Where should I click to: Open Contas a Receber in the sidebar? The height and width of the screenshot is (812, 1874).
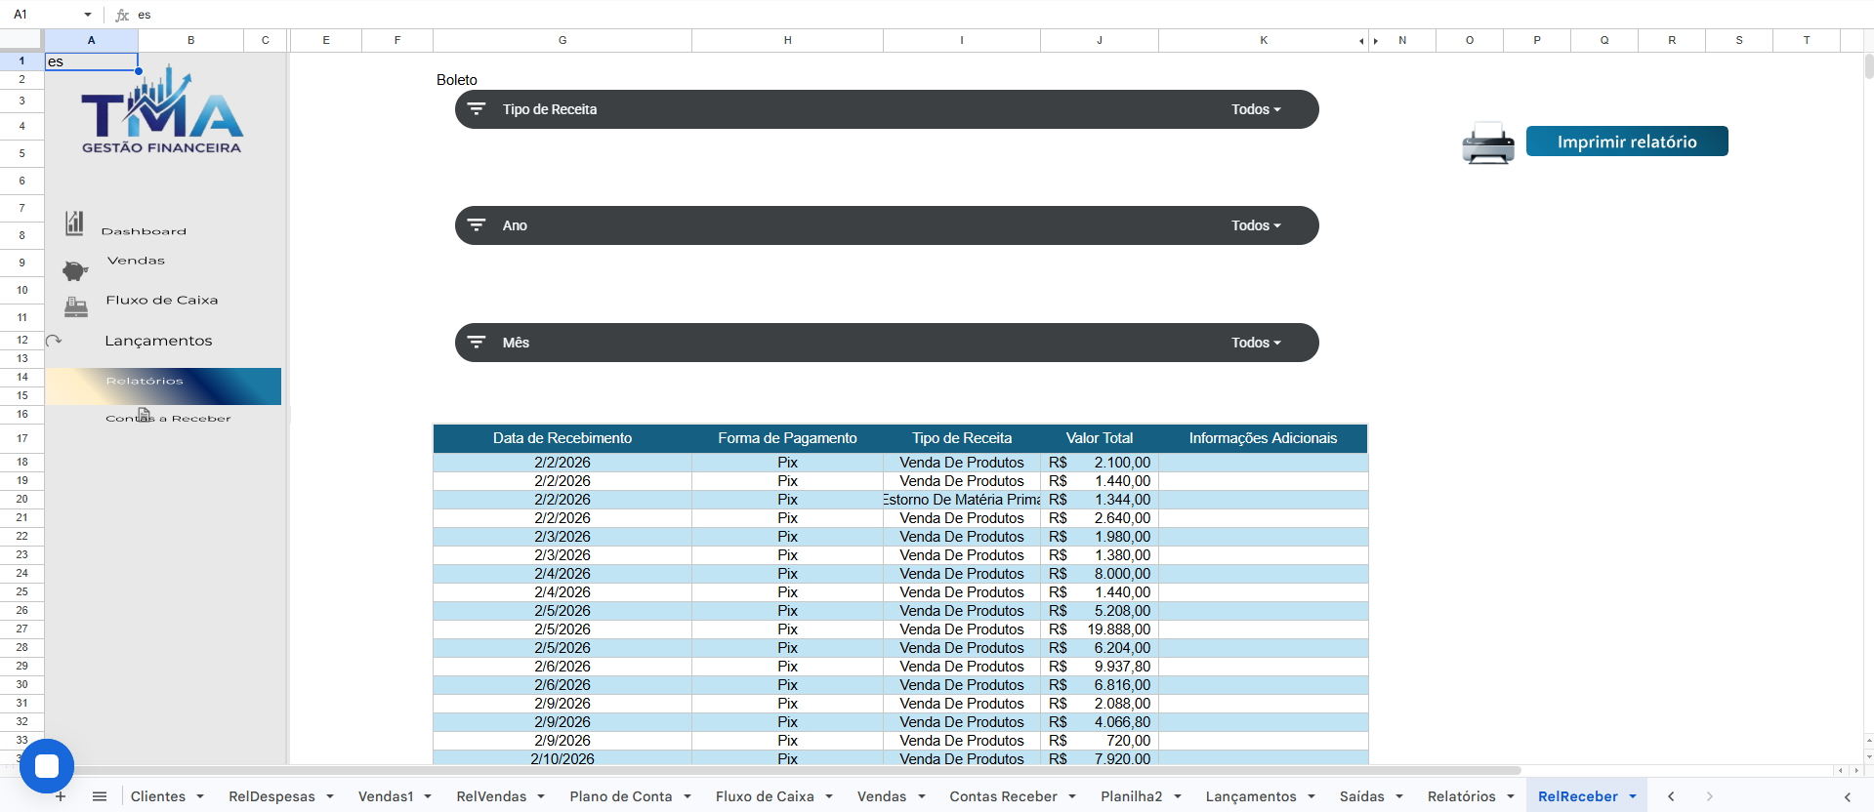coord(168,419)
